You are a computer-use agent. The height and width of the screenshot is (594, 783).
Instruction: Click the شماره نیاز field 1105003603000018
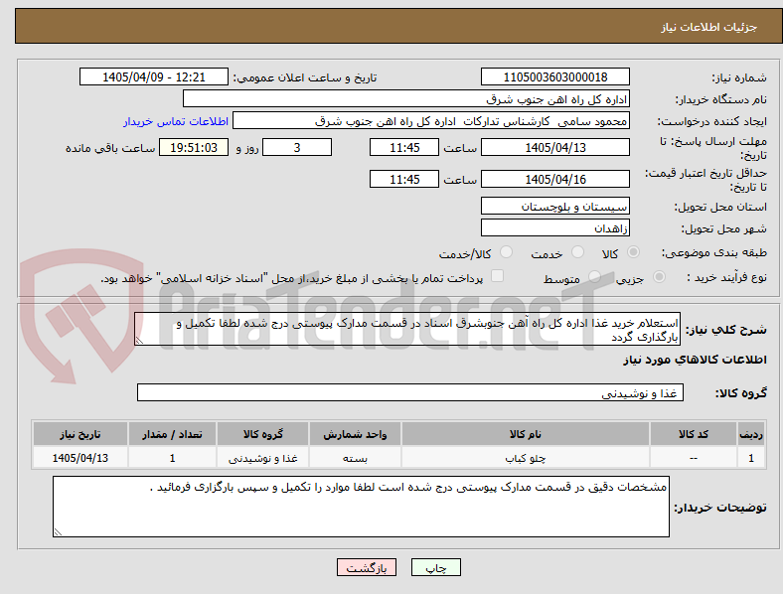coord(554,77)
